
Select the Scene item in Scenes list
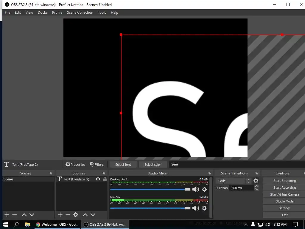coord(28,179)
